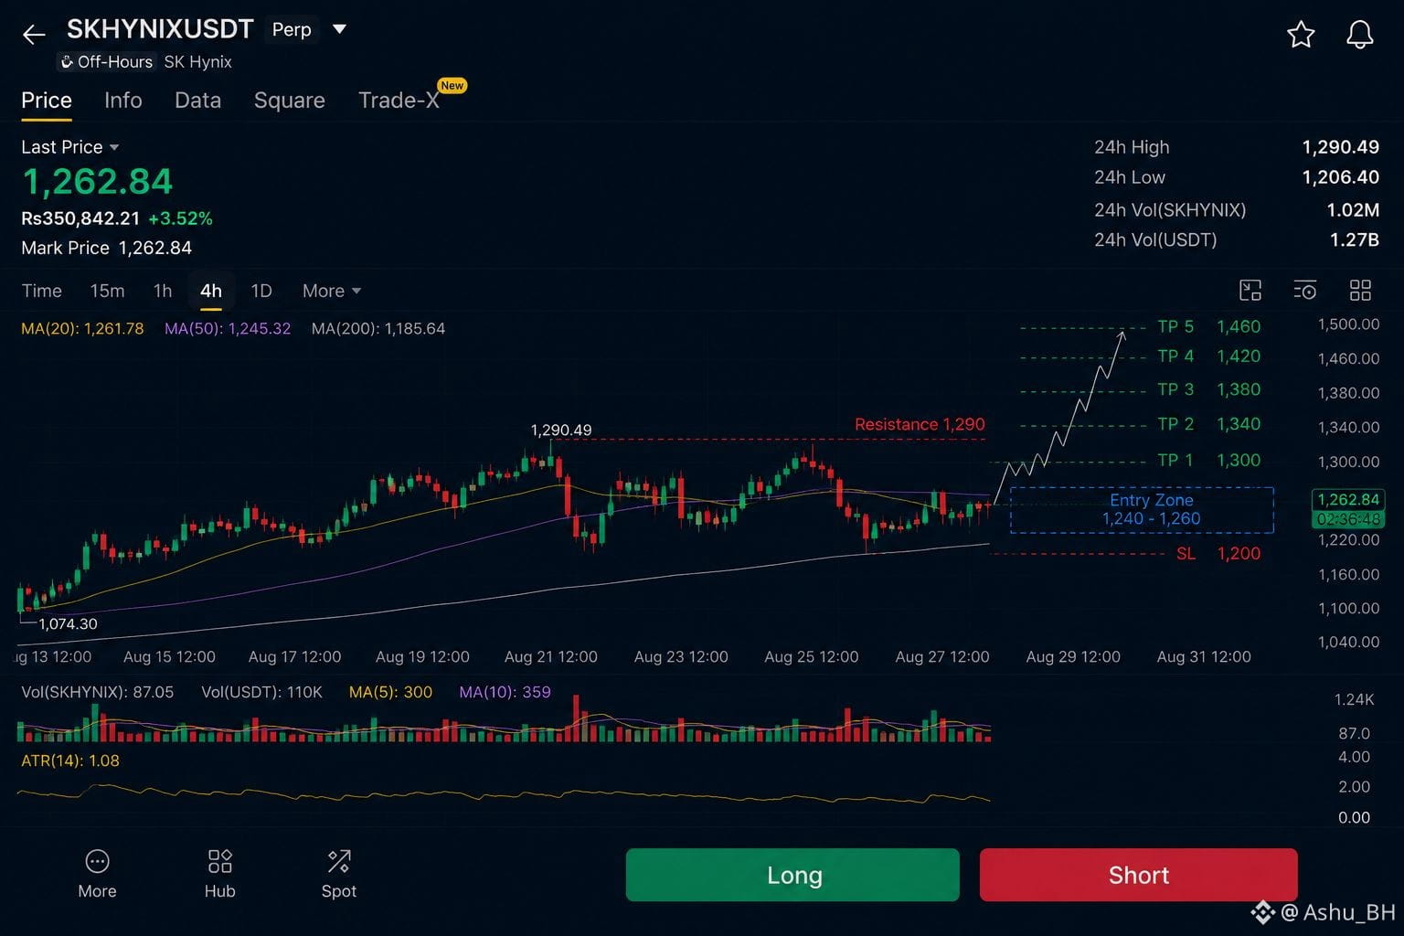Select the Time chart interval
Screen dimensions: 1404x936
pos(41,291)
